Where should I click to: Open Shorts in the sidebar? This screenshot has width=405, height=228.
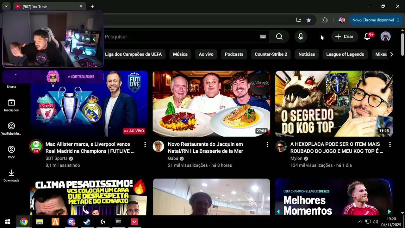tap(11, 86)
